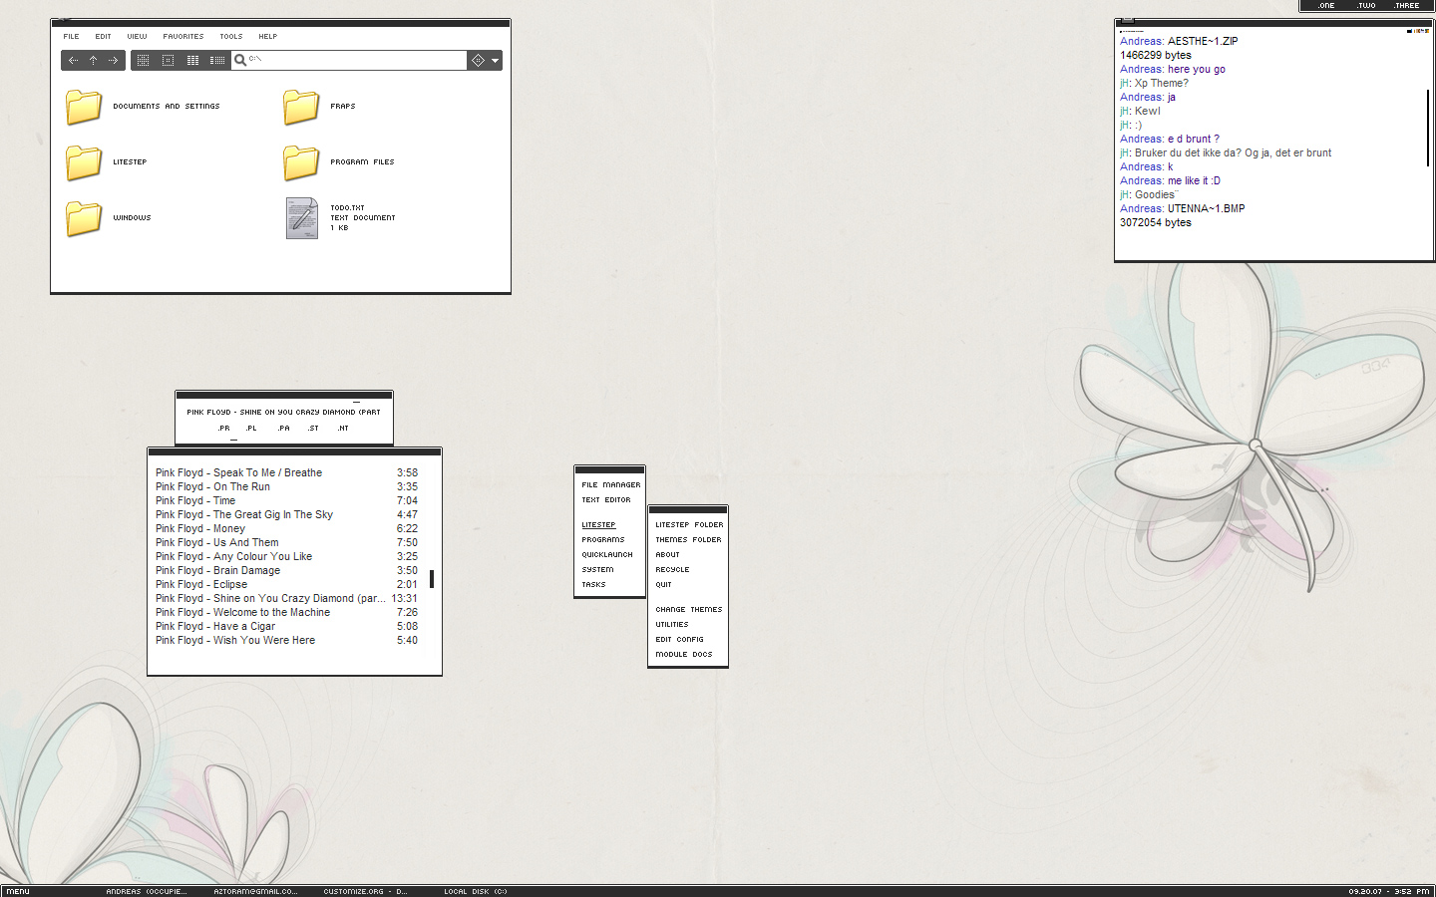Select Pink Floyd - Money track
1436x897 pixels.
pos(286,528)
